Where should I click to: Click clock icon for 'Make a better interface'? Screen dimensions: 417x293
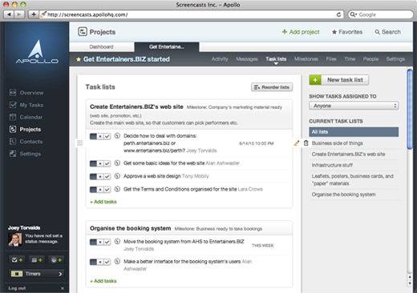pyautogui.click(x=117, y=262)
